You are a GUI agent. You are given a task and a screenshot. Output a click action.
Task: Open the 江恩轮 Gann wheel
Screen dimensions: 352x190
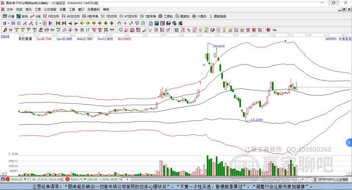[166, 16]
